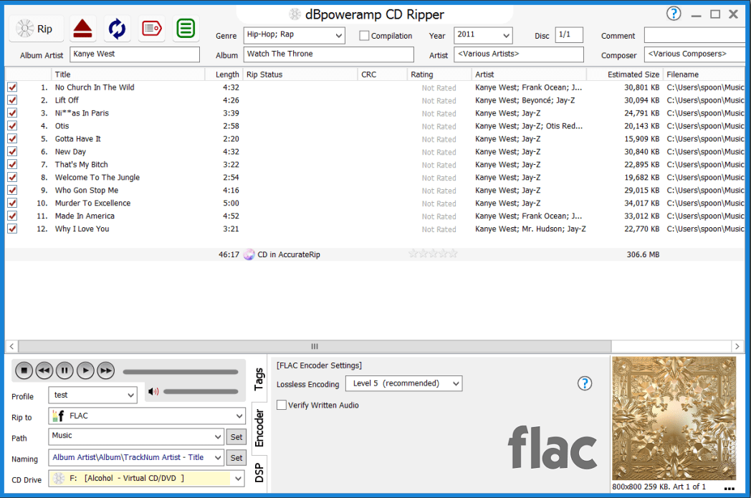Refresh the disc track listing
This screenshot has width=751, height=498.
[116, 29]
